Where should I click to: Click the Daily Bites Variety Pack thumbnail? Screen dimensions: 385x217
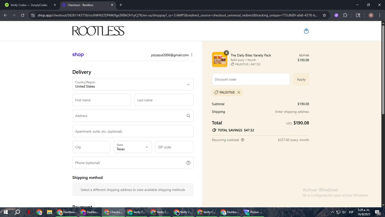tap(219, 60)
